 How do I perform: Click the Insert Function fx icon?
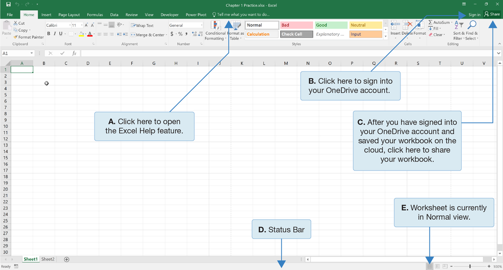coord(74,53)
